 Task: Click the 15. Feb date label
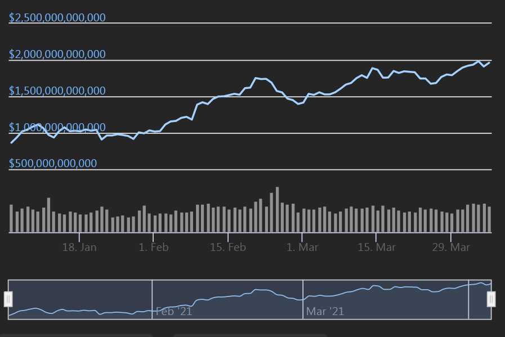(x=228, y=247)
